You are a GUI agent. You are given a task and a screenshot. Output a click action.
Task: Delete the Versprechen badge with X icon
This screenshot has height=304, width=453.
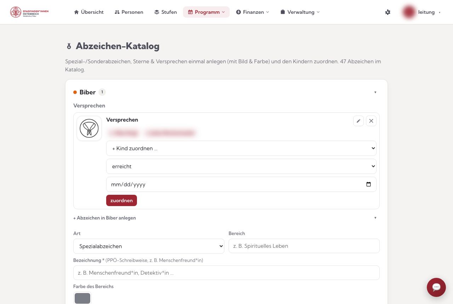coord(371,121)
